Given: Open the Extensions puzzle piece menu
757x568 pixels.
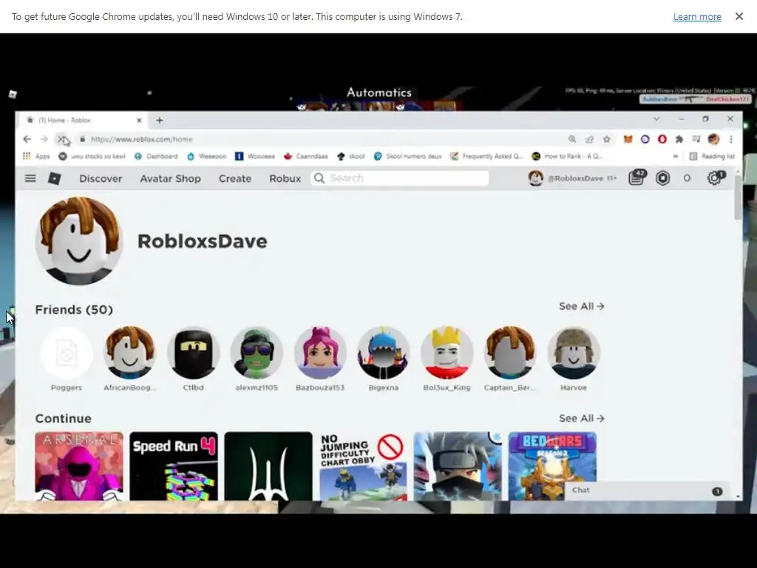Looking at the screenshot, I should tap(679, 139).
